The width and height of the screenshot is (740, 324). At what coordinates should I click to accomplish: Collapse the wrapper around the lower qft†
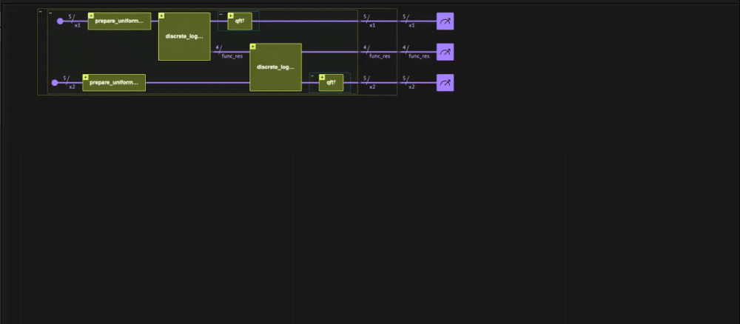(x=312, y=76)
